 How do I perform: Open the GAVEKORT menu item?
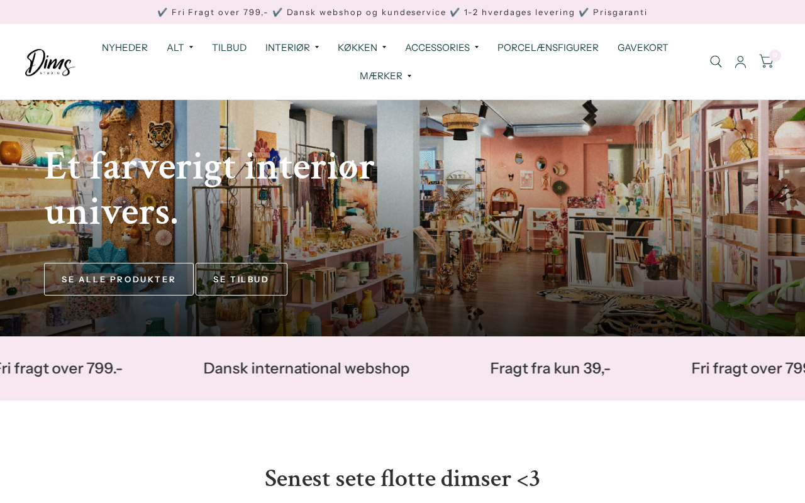tap(643, 48)
